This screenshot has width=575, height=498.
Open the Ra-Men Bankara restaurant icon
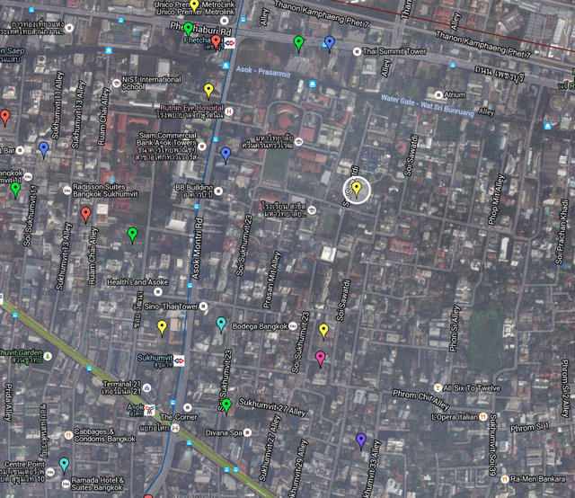(505, 479)
